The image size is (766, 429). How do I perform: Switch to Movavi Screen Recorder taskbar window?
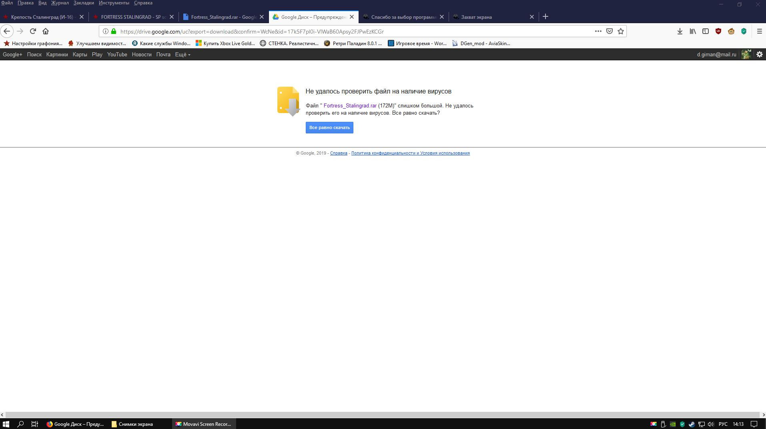pos(204,424)
